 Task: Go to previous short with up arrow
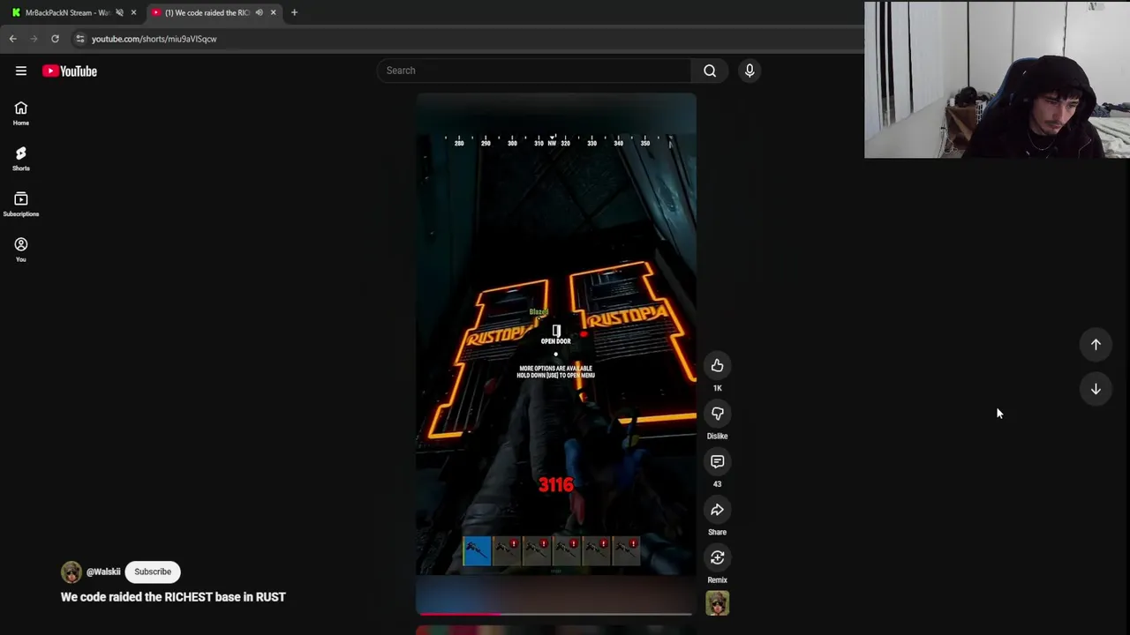(x=1096, y=345)
